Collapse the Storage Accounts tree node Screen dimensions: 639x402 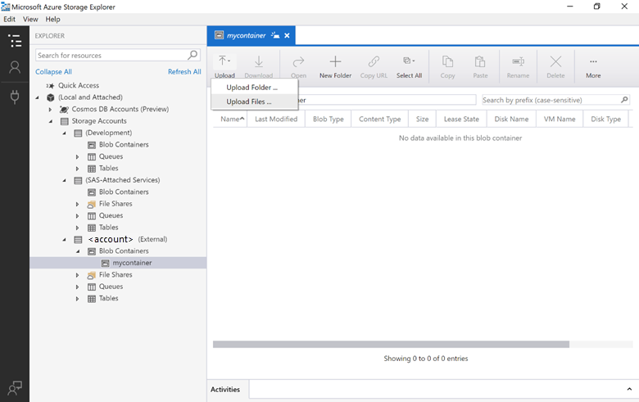point(50,121)
